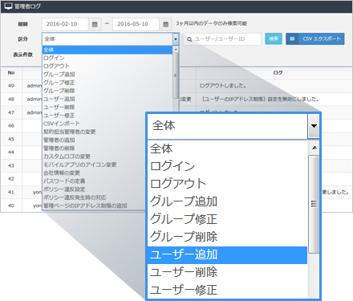Choose グループ削除 in the small dropdown list
Screen dimensions: 353x301
[x=108, y=91]
